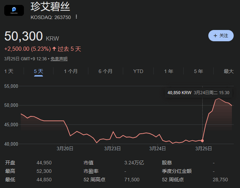Screen dimensions: 240x188
Task: Click the chart peak near 3月25日
Action: (x=219, y=98)
